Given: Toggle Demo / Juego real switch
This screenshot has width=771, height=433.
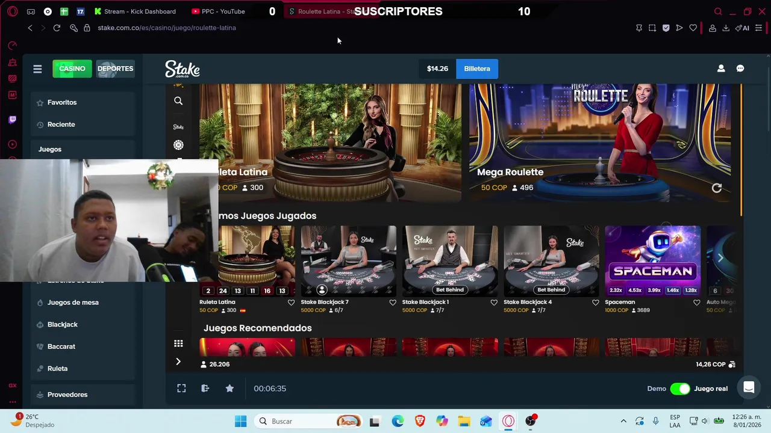Looking at the screenshot, I should (x=680, y=388).
